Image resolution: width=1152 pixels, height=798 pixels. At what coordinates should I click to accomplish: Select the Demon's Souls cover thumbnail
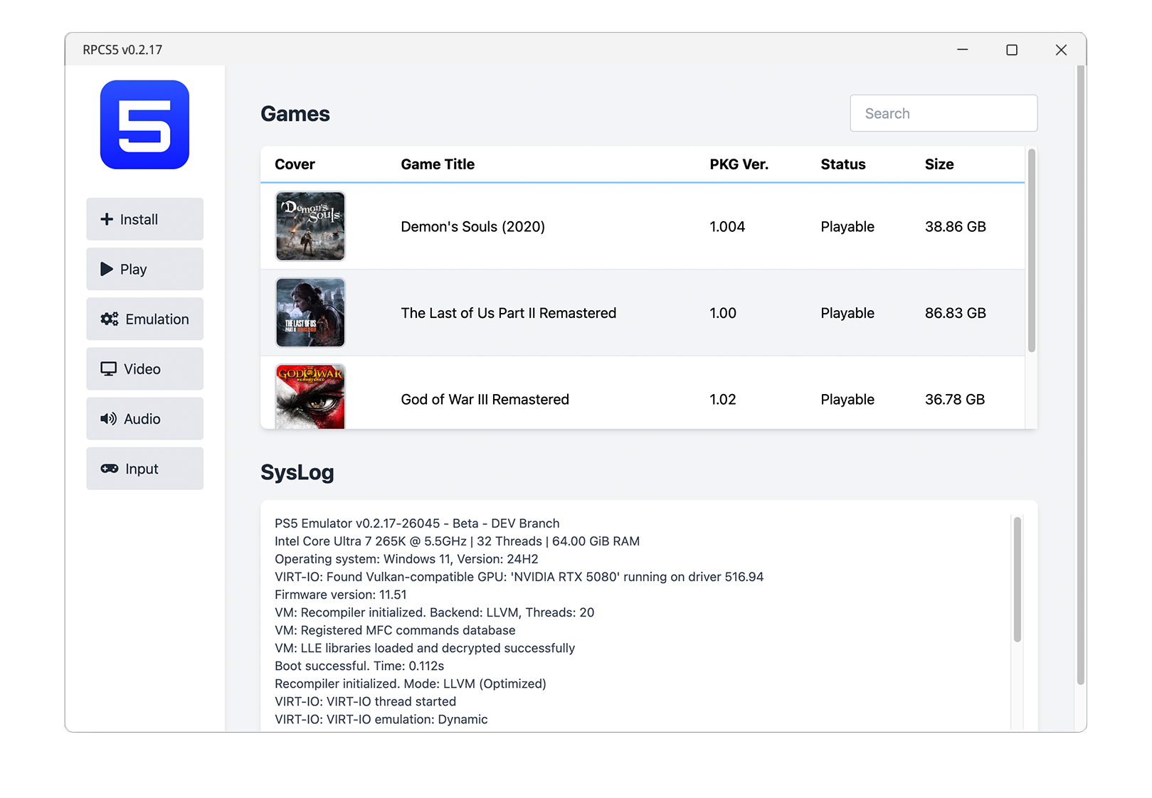coord(310,226)
